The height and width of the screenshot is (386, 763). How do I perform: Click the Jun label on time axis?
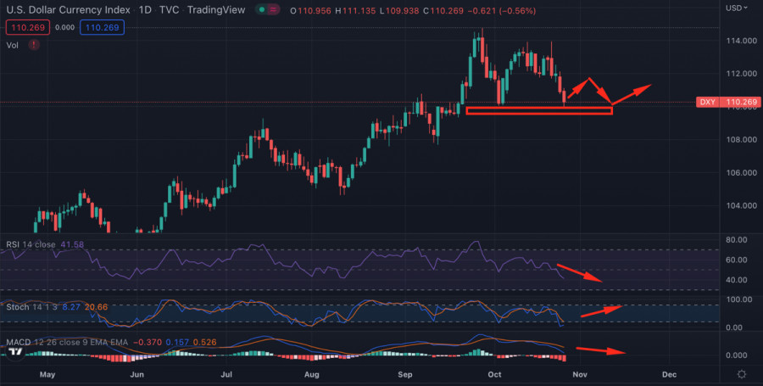[137, 375]
